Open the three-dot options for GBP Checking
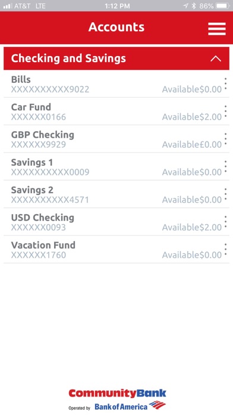Image resolution: width=233 pixels, height=415 pixels. tap(225, 139)
